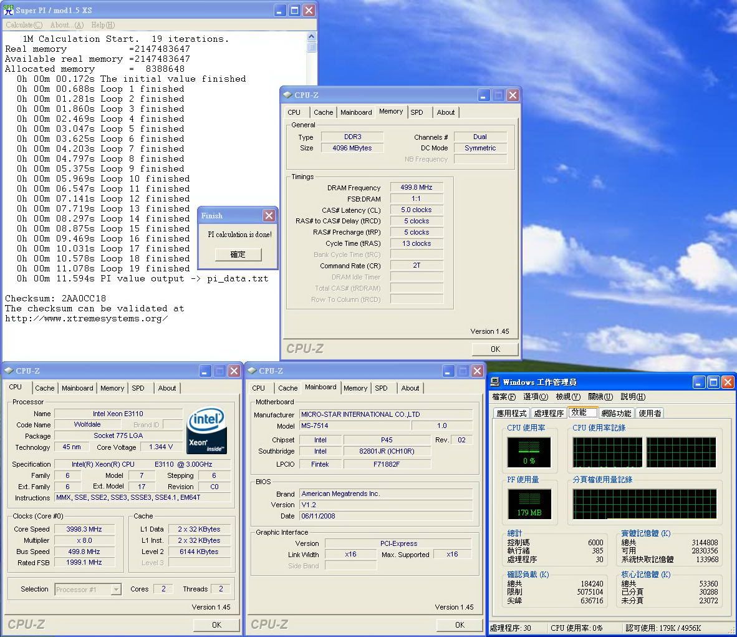This screenshot has height=637, width=737.
Task: Minimize the Windows Task Manager window
Action: coord(700,382)
